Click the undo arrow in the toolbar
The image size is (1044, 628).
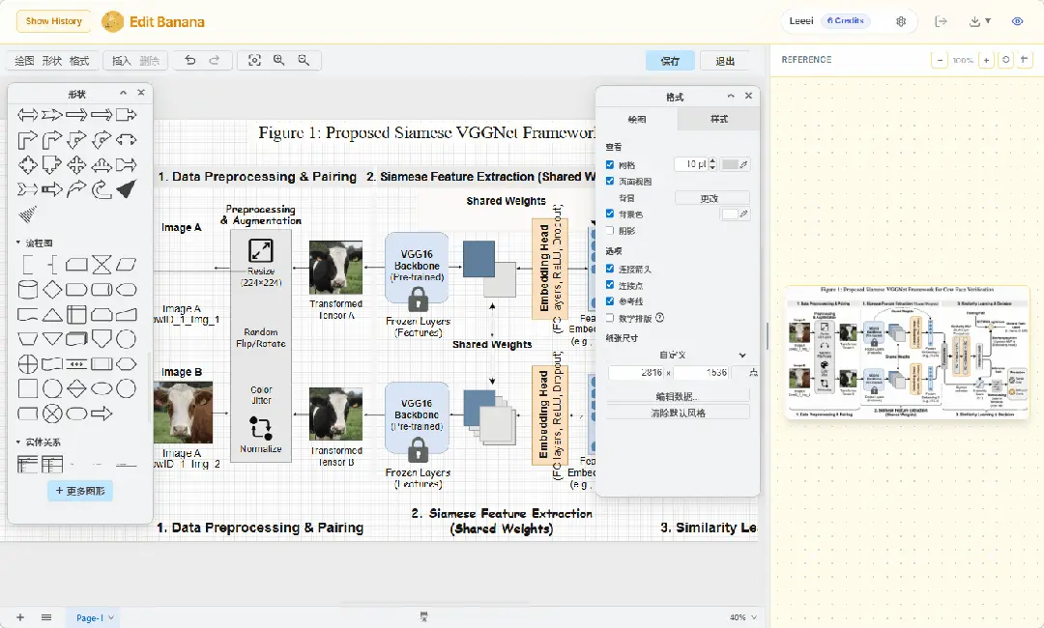(190, 60)
